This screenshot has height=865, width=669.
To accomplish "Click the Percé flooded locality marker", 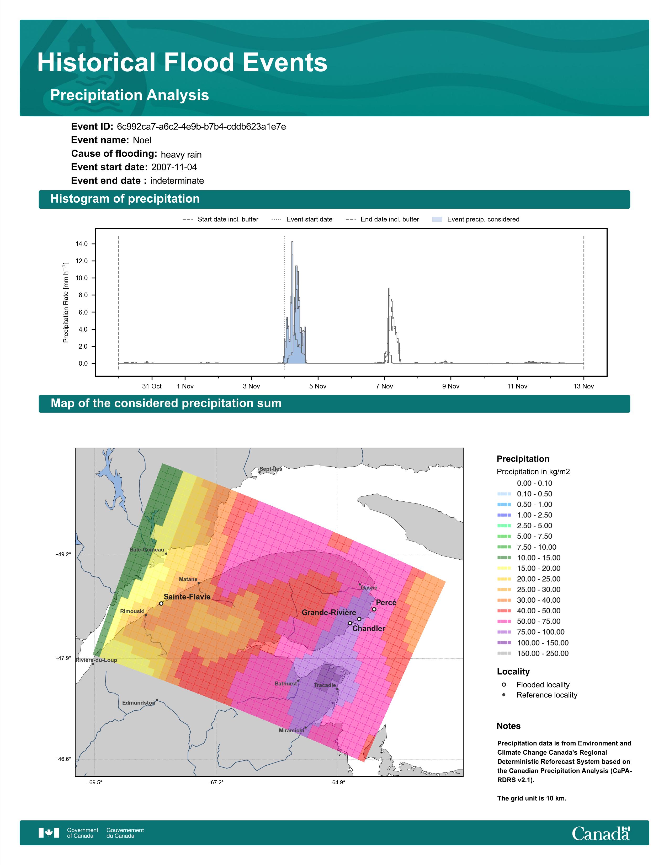I will tap(374, 609).
